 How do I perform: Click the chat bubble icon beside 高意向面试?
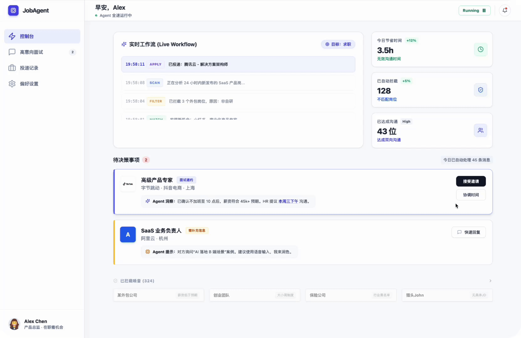coord(12,52)
